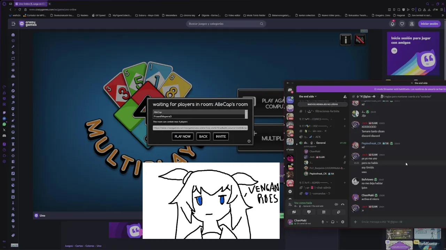Open the friends icon in CrazyGames header
446x250 pixels.
tap(412, 24)
